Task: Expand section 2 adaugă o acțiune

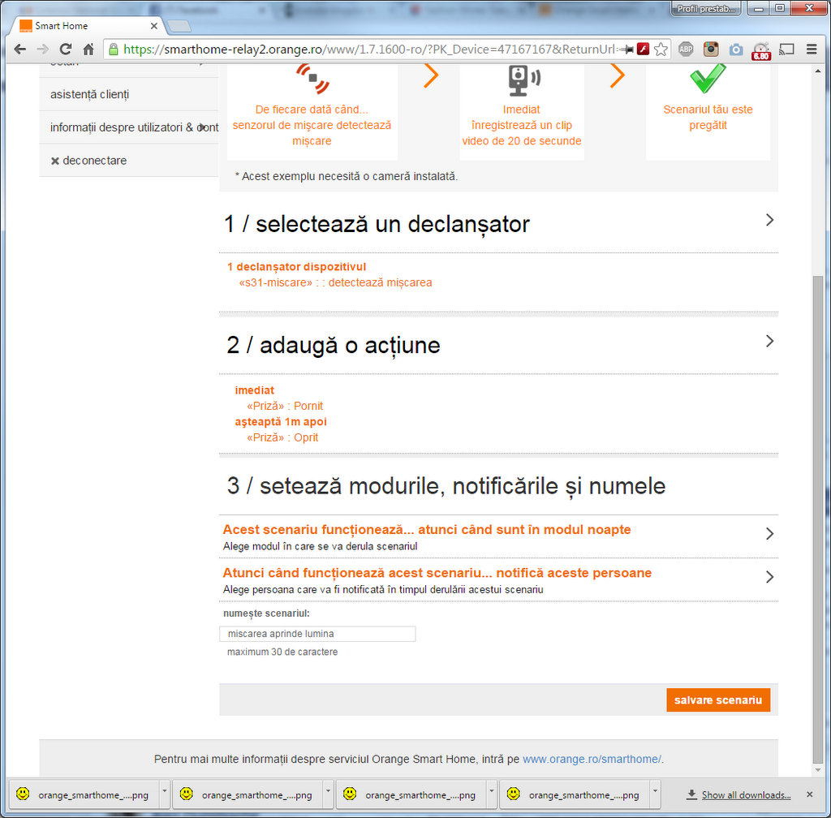Action: (769, 342)
